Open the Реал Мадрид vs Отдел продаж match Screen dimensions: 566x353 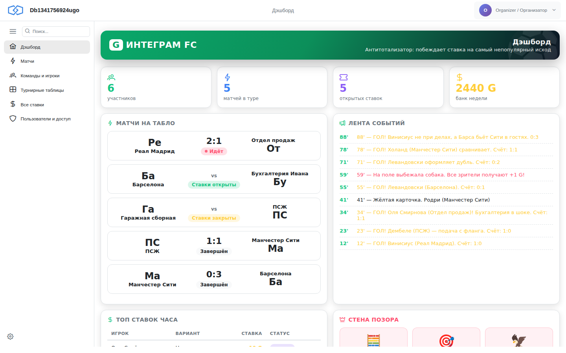point(214,146)
